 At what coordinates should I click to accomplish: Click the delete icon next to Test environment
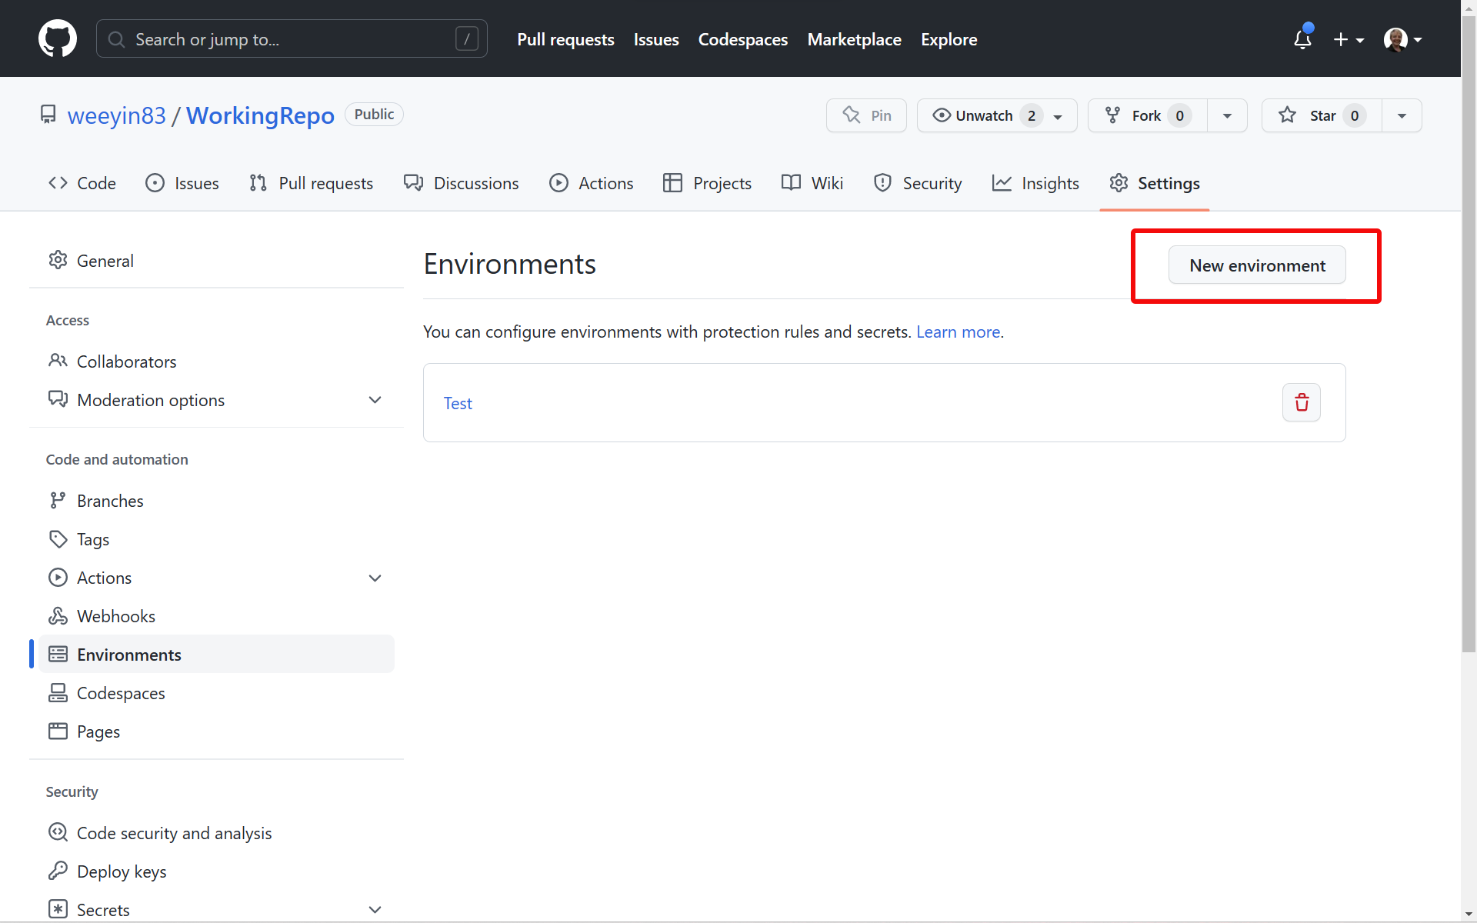pyautogui.click(x=1302, y=402)
